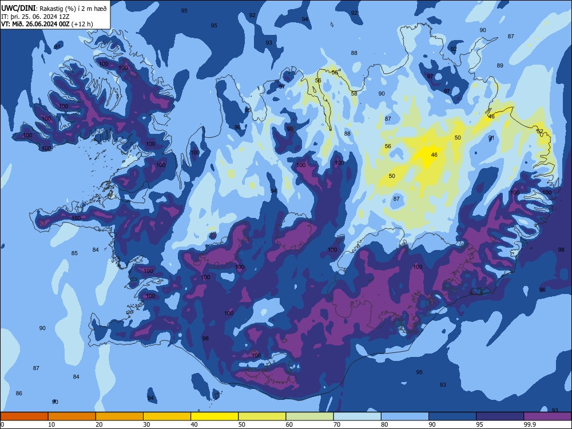
Task: Click the humidity value 99 on the map
Action: coord(290,129)
